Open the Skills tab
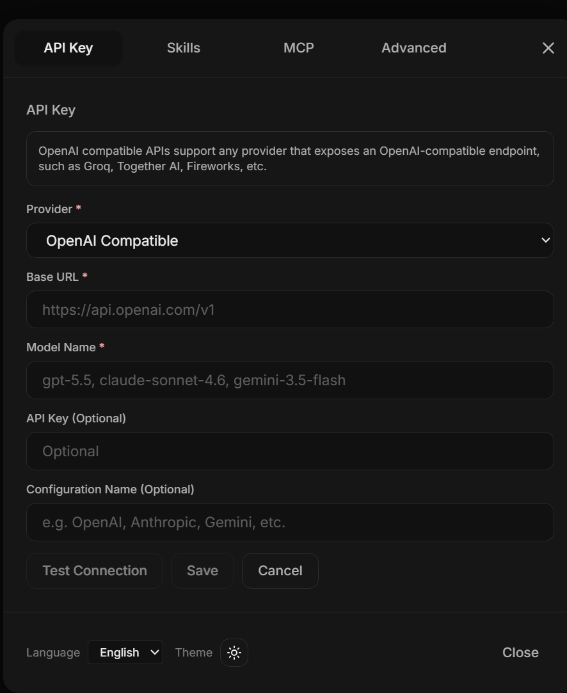 [184, 48]
